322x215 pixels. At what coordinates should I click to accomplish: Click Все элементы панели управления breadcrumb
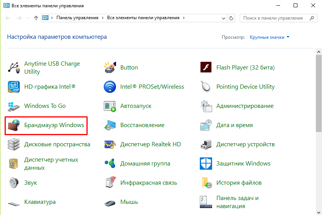coord(143,18)
